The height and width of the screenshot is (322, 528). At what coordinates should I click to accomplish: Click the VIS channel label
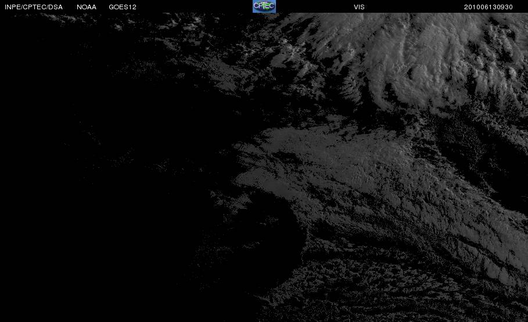coord(360,7)
